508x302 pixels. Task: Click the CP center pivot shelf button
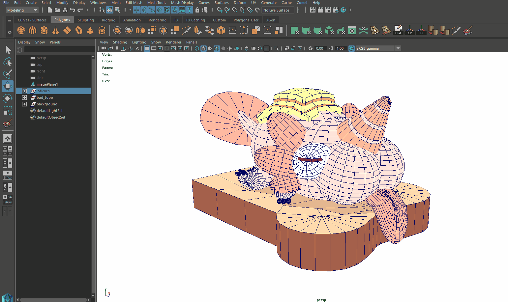click(410, 31)
